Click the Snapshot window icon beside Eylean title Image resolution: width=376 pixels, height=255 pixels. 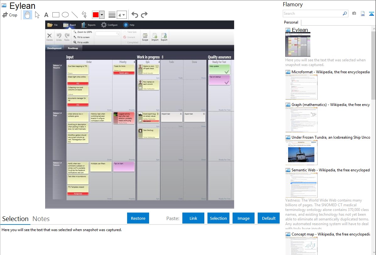point(4,5)
